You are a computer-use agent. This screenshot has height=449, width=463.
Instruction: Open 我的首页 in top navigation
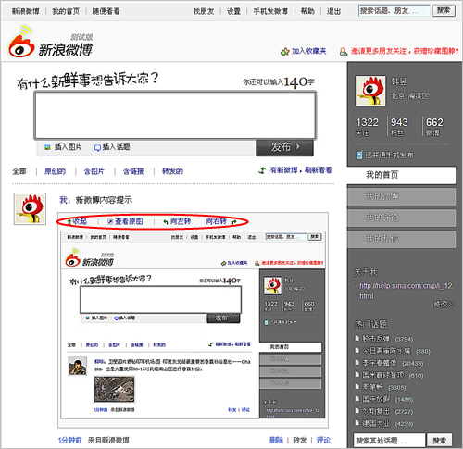point(66,11)
